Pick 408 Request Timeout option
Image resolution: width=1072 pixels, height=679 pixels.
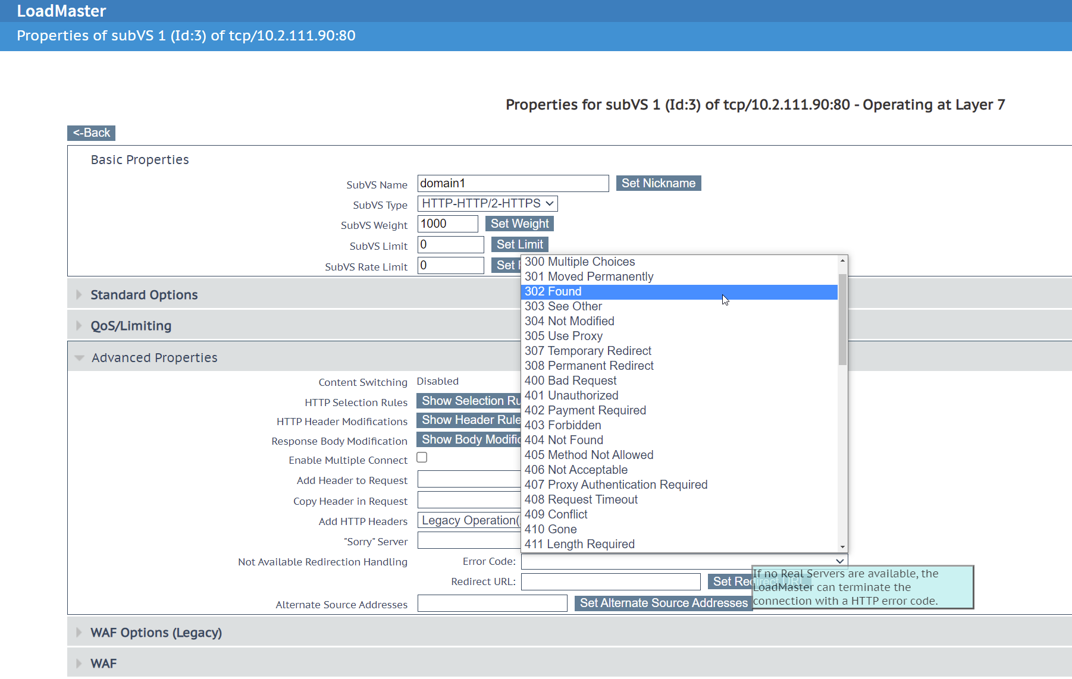pos(679,499)
